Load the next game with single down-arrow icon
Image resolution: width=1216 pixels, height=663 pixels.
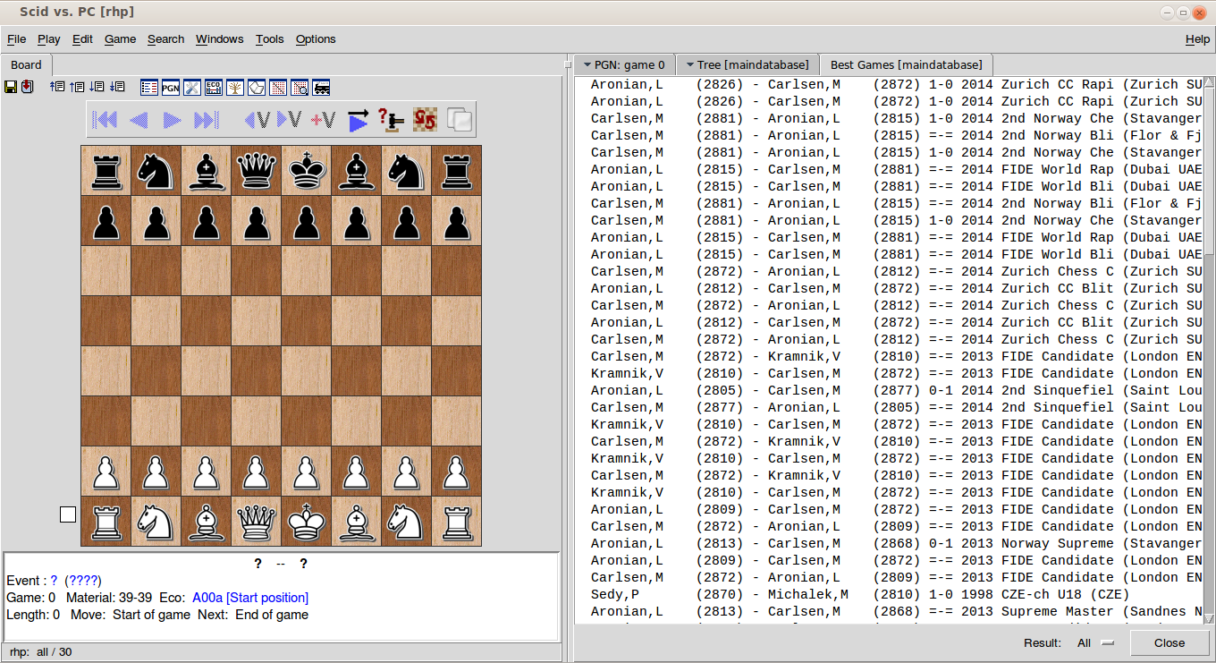[x=97, y=87]
